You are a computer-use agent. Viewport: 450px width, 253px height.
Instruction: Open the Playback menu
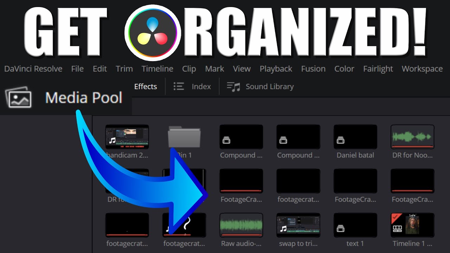[x=276, y=69]
